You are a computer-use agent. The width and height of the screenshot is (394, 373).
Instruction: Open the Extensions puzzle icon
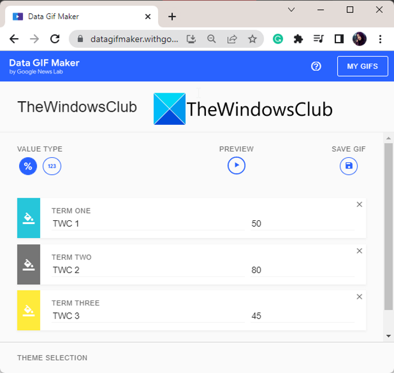[x=298, y=39]
